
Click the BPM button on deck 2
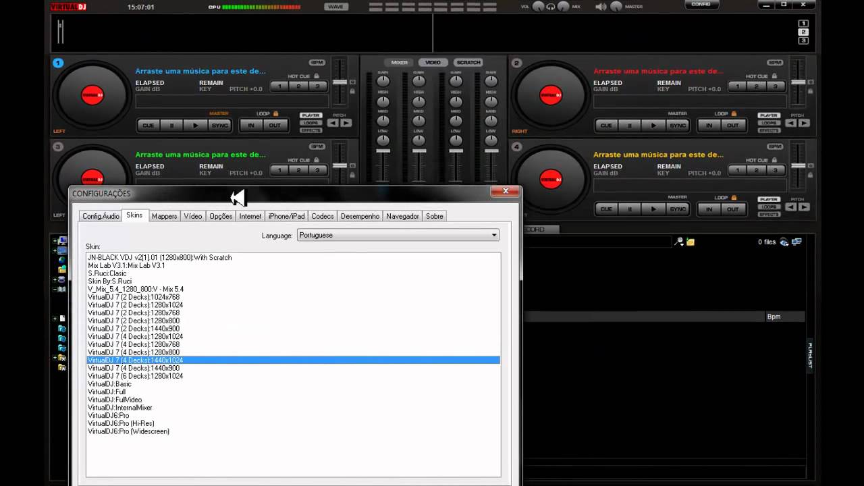[x=775, y=62]
